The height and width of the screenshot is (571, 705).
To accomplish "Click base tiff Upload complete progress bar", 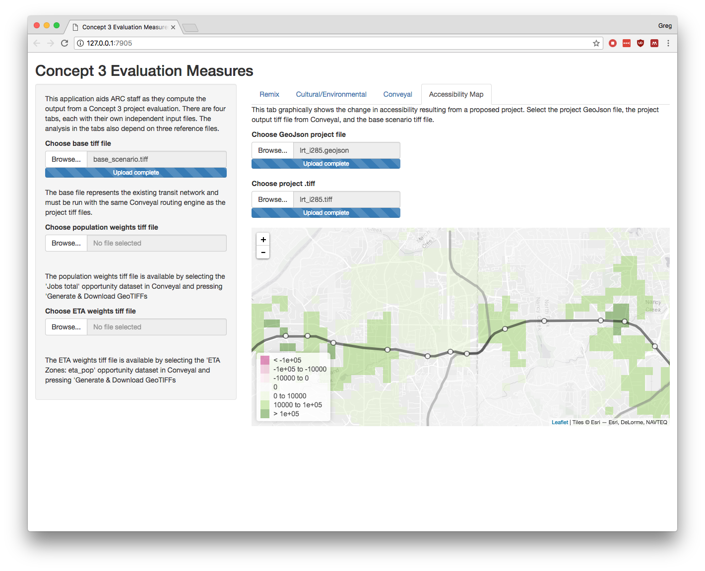I will (x=136, y=173).
